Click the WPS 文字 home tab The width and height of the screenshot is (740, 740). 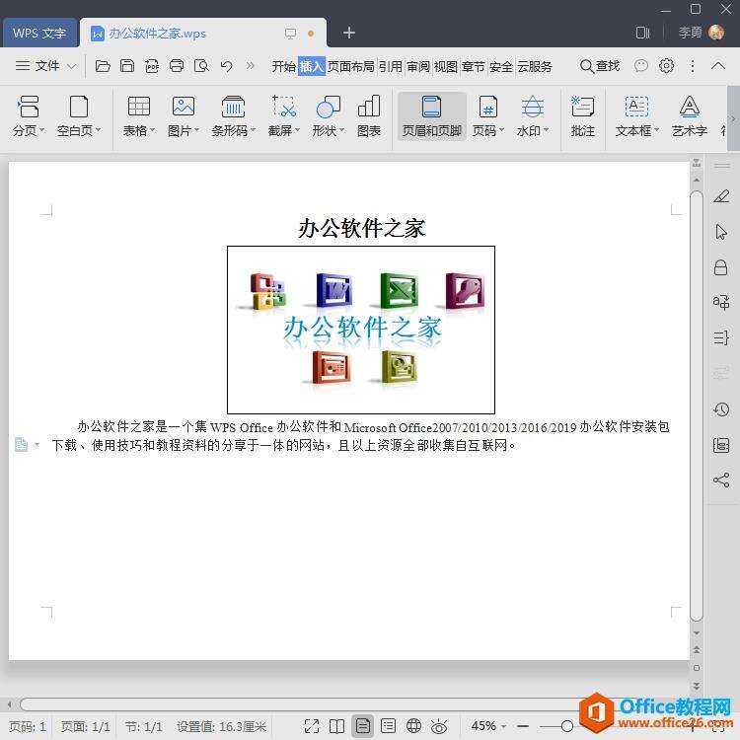pos(39,33)
